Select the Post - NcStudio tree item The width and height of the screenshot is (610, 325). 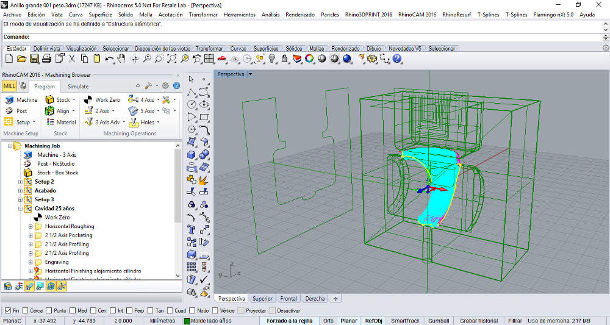click(x=56, y=163)
